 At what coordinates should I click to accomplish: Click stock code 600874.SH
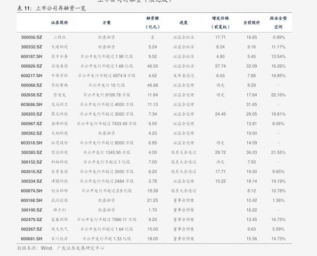[31, 191]
